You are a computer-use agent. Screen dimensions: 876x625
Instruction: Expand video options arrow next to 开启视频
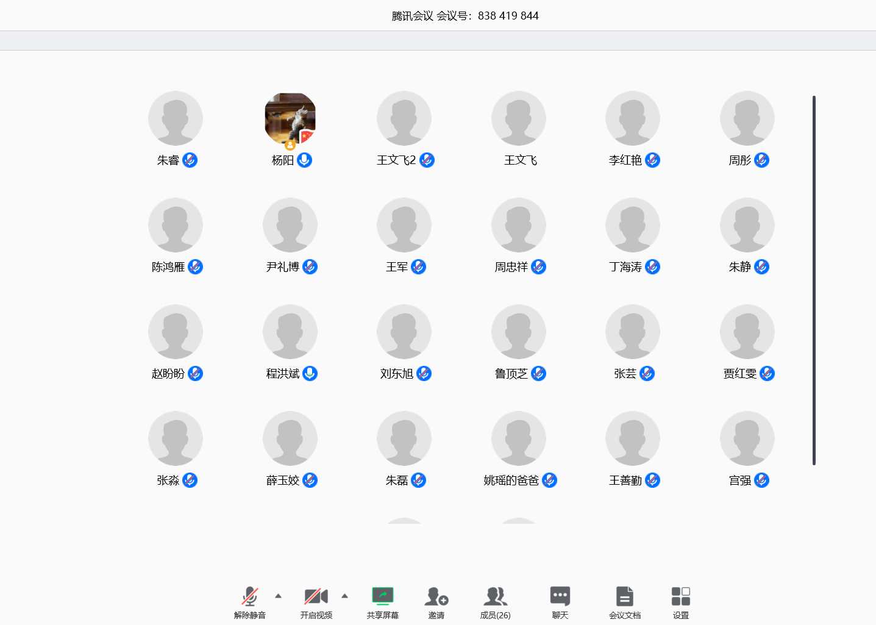(344, 596)
